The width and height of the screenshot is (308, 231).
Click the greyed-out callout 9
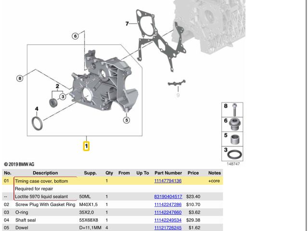(177, 95)
